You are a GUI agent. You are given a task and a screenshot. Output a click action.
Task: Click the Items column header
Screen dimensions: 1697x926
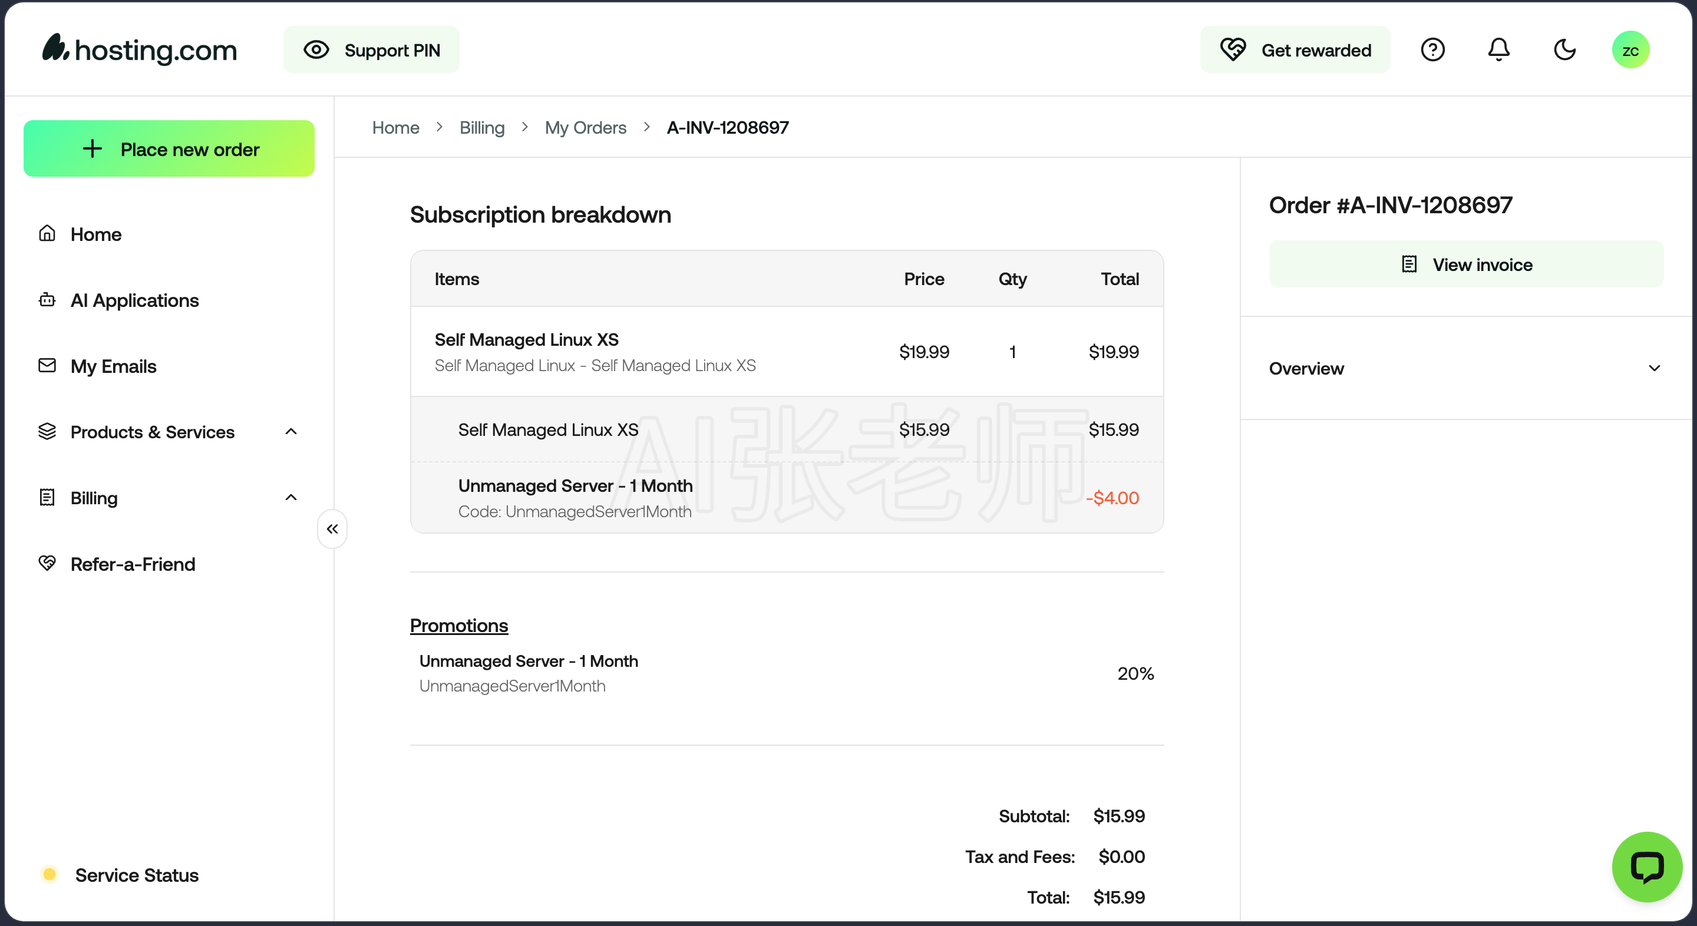pos(457,279)
